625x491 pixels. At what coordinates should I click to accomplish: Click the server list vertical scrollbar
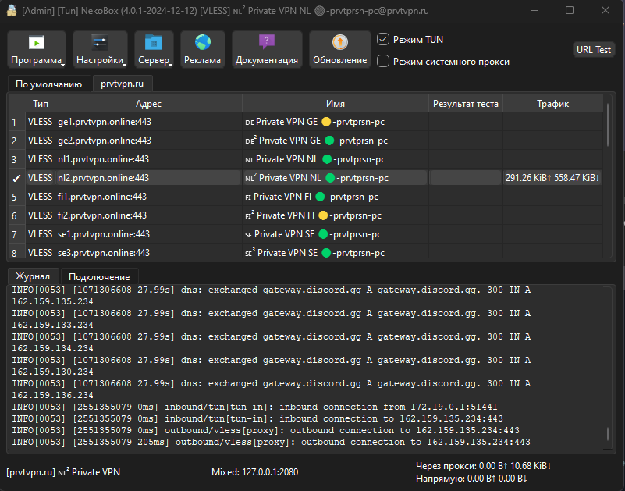(609, 125)
